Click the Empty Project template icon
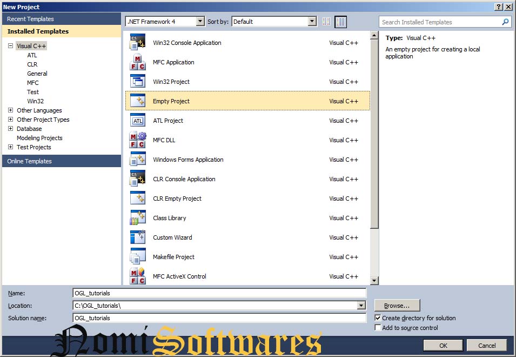Viewport: 516px width, 357px height. tap(138, 101)
